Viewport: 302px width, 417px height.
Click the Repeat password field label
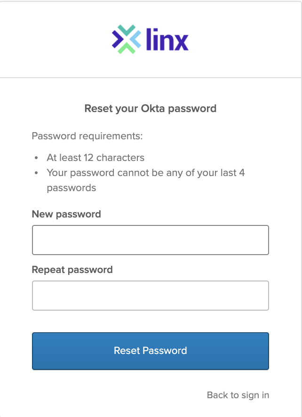coord(72,270)
